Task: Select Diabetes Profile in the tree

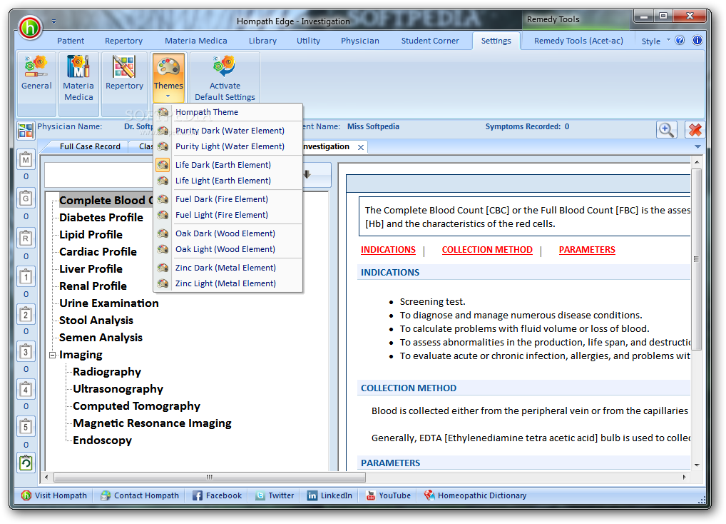Action: click(x=101, y=217)
